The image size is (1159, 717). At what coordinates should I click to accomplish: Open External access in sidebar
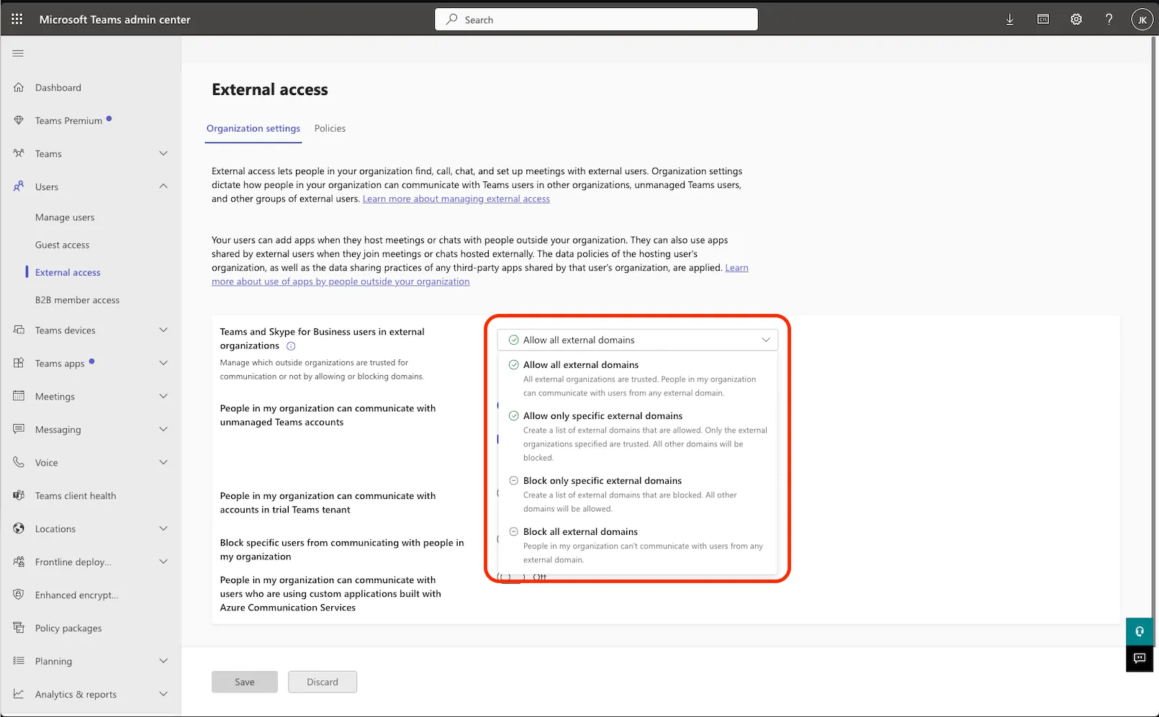68,272
